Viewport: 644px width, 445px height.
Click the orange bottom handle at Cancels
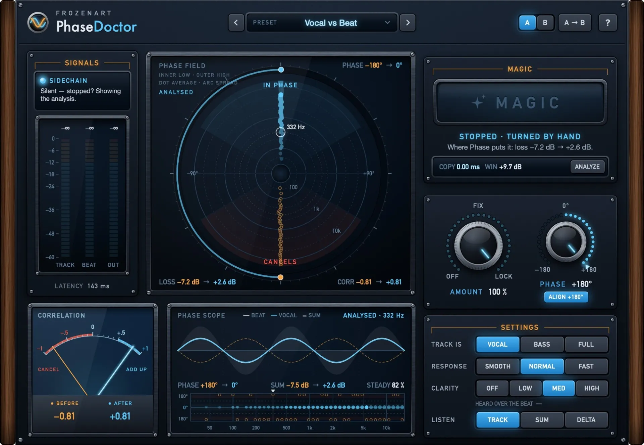(x=280, y=277)
